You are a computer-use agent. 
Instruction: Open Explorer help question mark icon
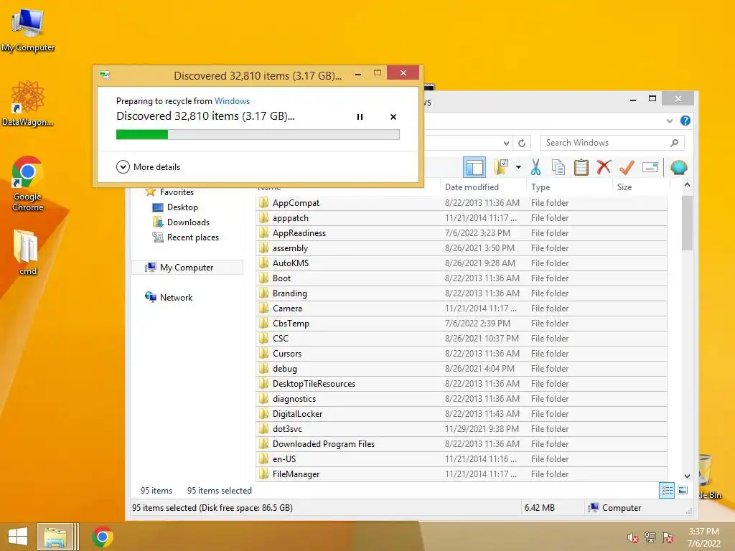(x=685, y=121)
